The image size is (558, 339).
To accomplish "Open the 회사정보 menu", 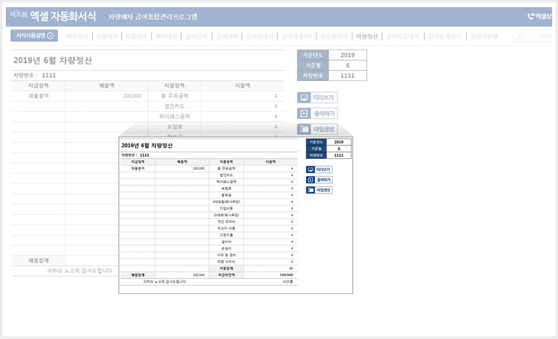I will [77, 36].
